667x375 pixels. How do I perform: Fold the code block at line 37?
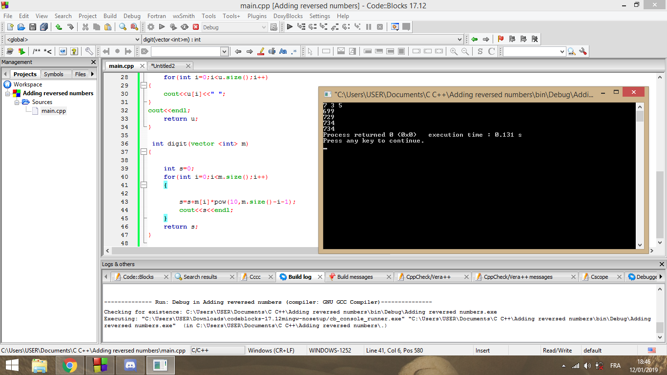(x=144, y=152)
